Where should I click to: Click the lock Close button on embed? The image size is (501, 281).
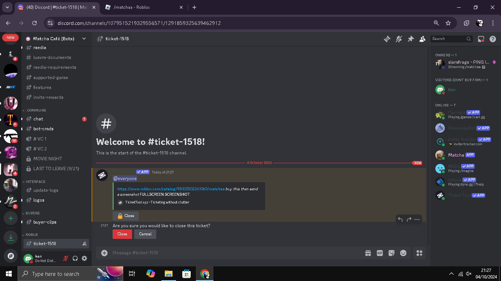(x=125, y=216)
